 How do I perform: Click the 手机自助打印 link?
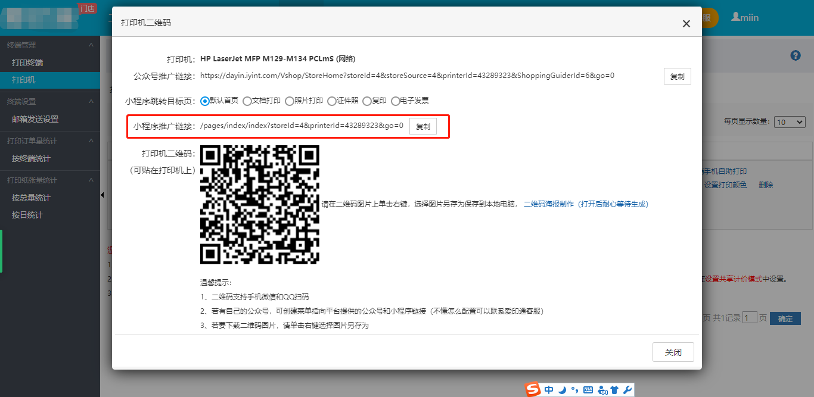[x=725, y=171]
